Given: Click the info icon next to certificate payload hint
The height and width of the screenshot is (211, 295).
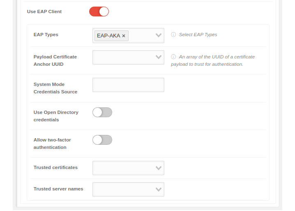Looking at the screenshot, I should tap(173, 57).
